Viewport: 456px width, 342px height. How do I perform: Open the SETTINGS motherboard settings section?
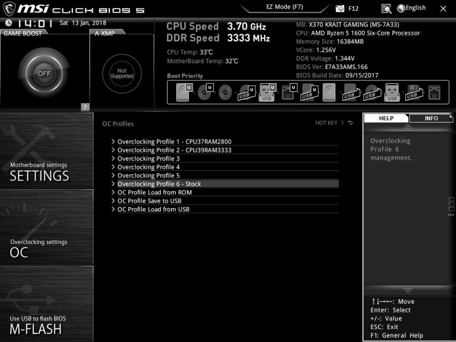(47, 150)
